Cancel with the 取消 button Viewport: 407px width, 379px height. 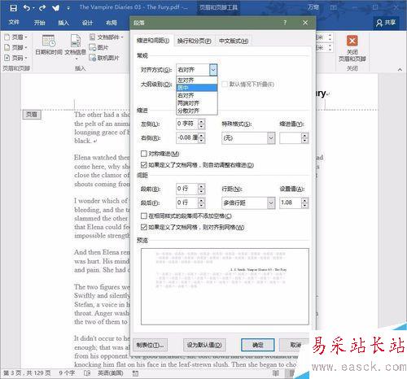tap(295, 345)
